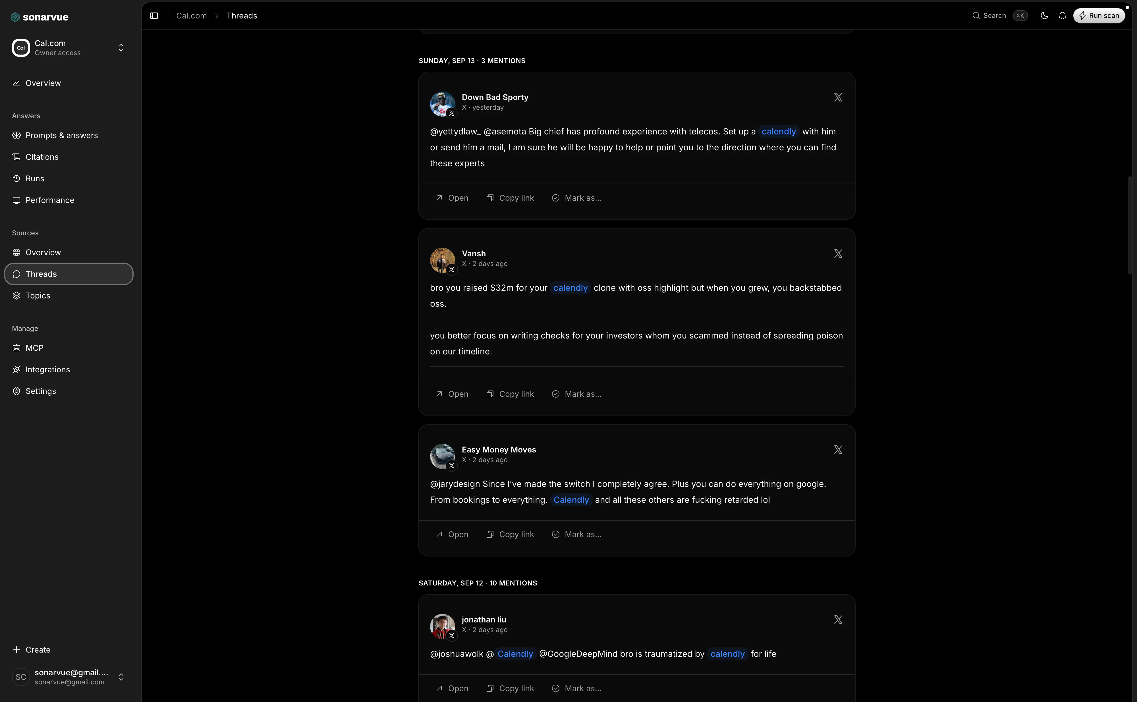The width and height of the screenshot is (1137, 702).
Task: Click X icon on Vansh card
Action: 838,254
